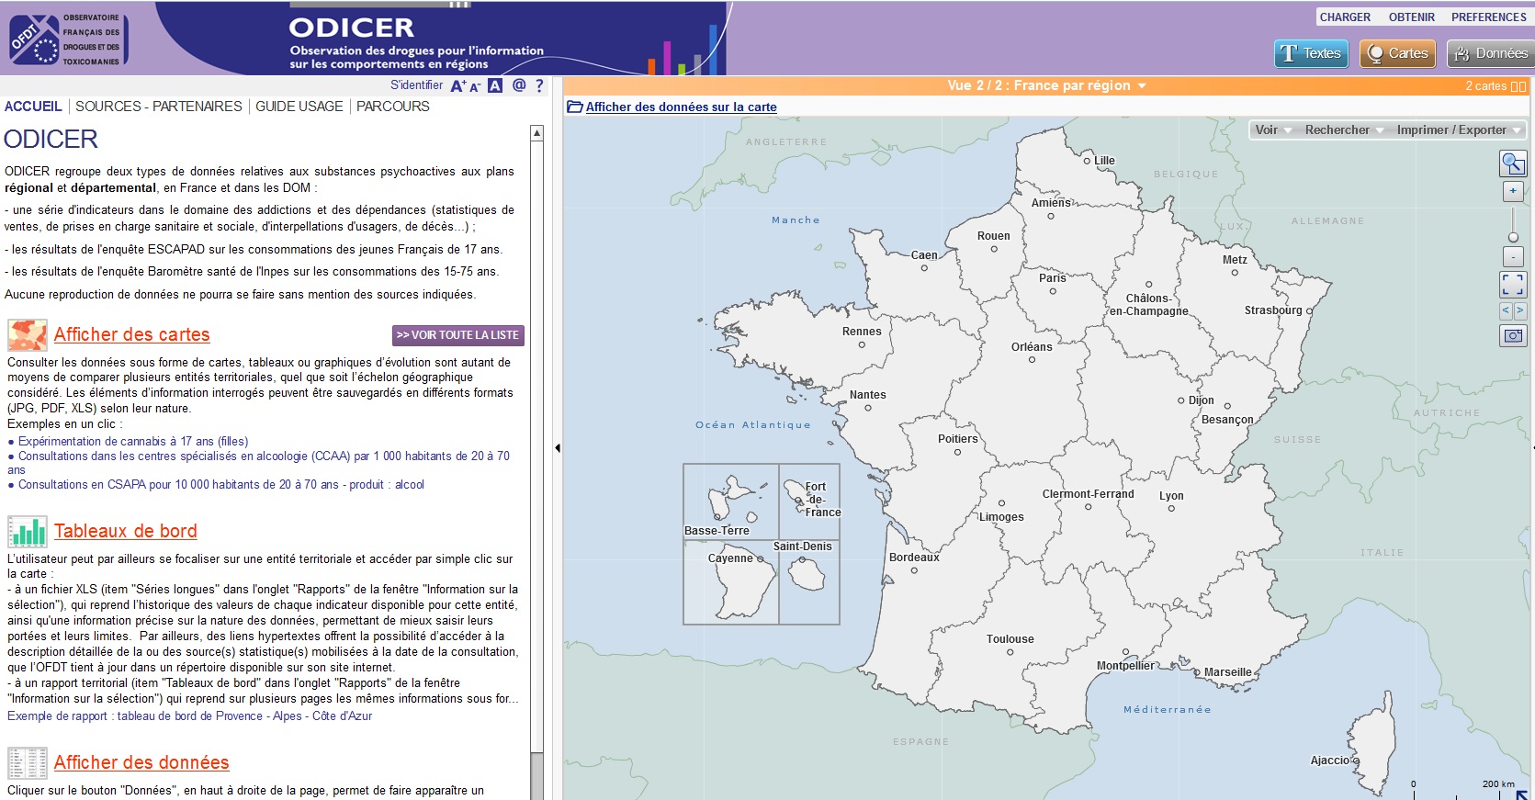Open the CHARGER menu

coord(1345,17)
